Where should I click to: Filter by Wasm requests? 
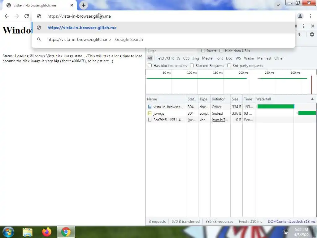pos(249,58)
